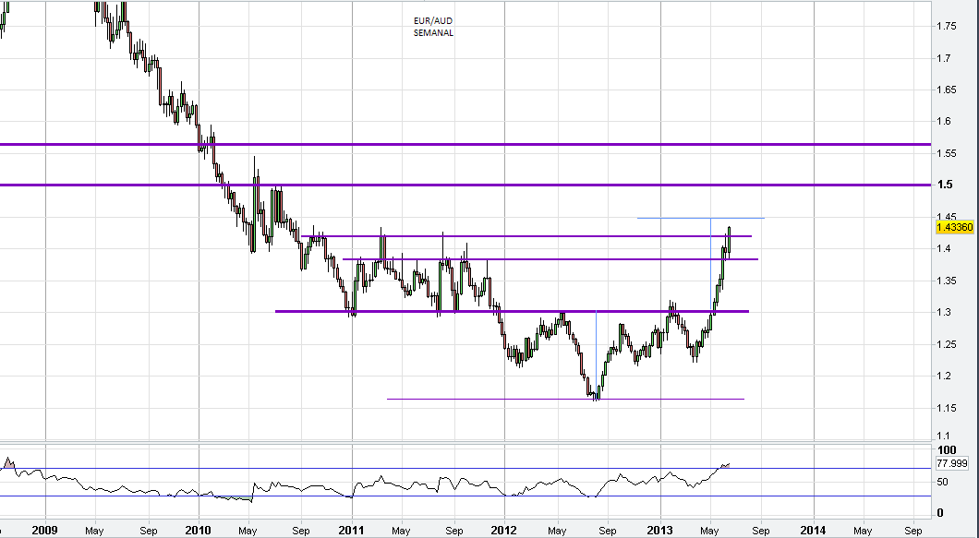Image resolution: width=979 pixels, height=538 pixels.
Task: Click the 1.7 price axis label
Action: click(944, 58)
